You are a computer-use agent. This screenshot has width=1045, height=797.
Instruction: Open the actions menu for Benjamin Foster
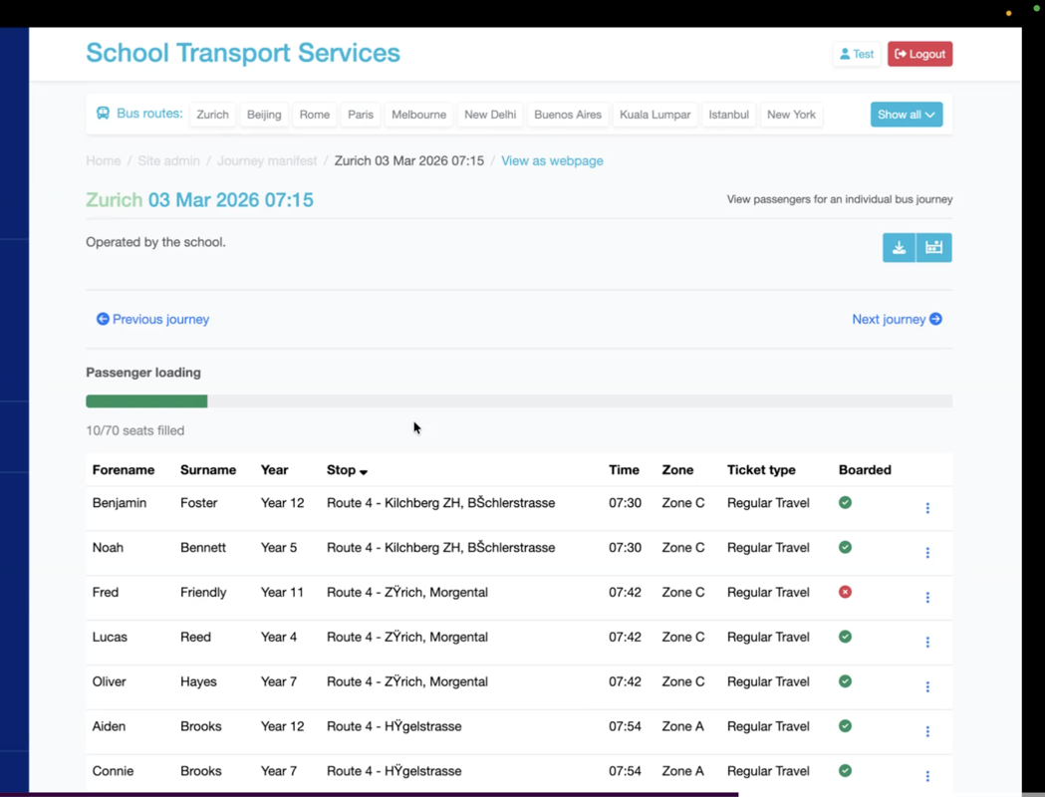[x=927, y=508]
